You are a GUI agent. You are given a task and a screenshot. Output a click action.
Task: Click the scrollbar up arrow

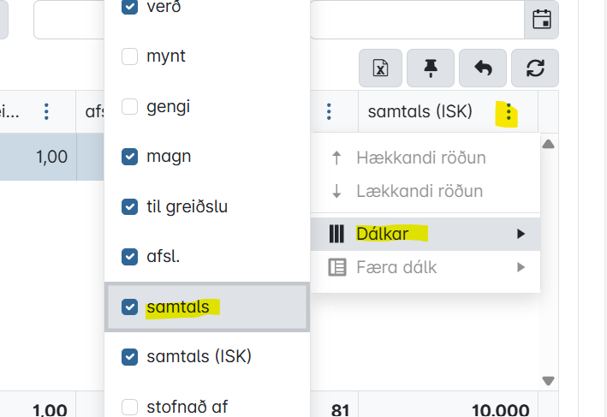[x=548, y=144]
